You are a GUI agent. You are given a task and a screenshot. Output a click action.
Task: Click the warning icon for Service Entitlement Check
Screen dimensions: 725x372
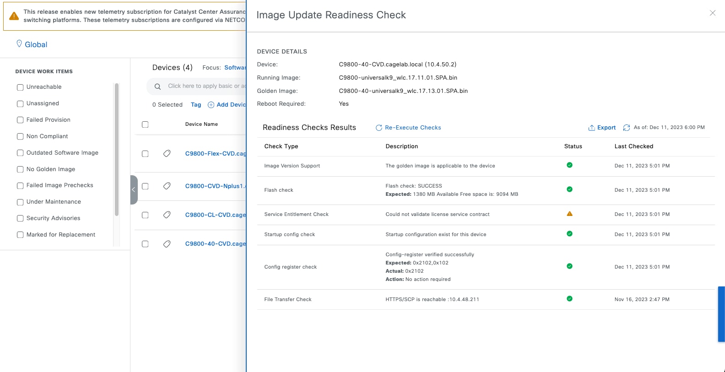[x=569, y=214]
